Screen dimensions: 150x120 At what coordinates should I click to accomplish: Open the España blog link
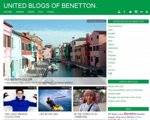tap(111, 33)
